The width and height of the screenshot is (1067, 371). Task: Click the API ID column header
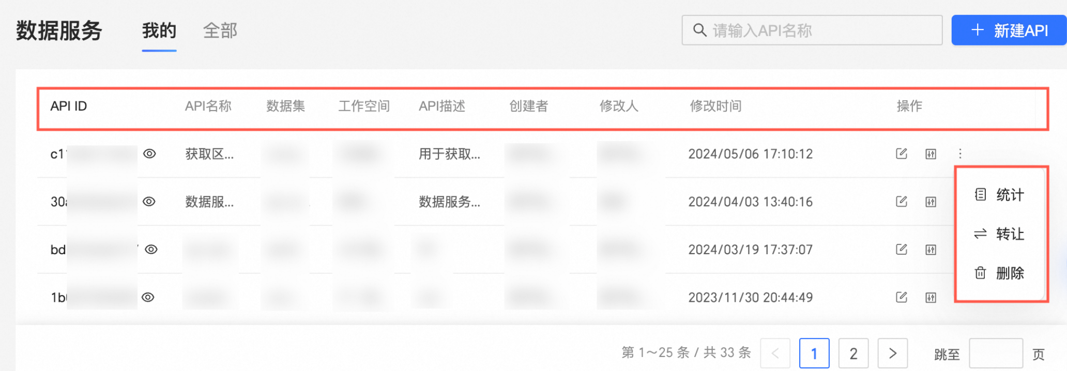point(69,106)
